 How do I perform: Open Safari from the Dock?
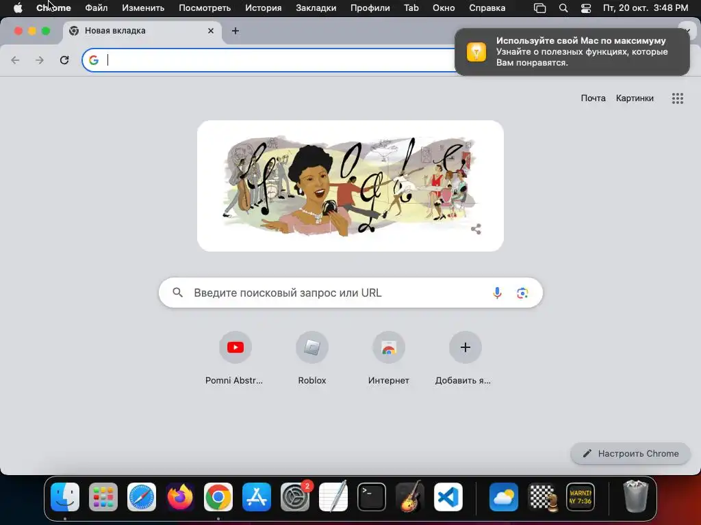(x=142, y=497)
